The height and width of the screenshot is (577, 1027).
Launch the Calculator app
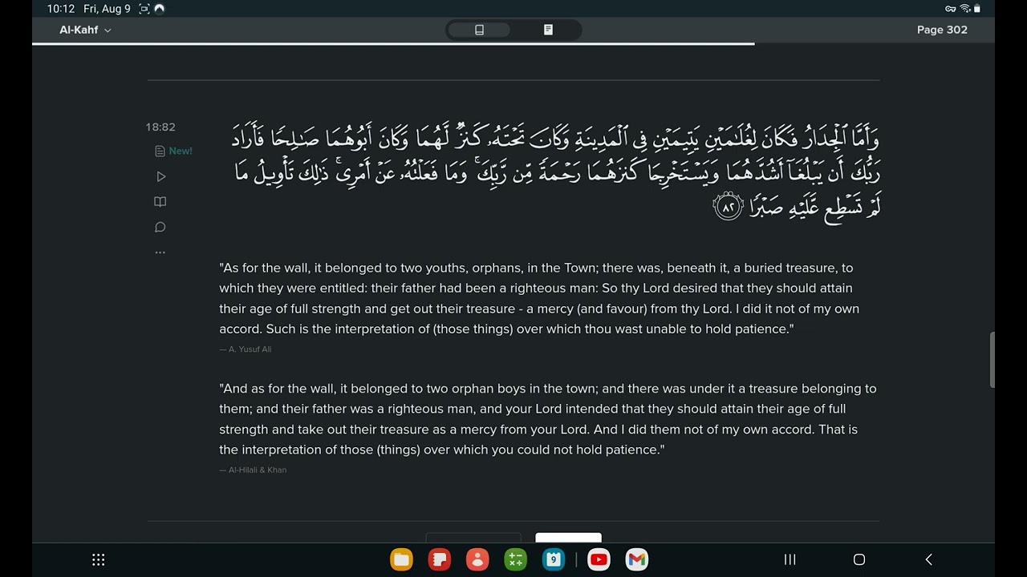click(515, 559)
